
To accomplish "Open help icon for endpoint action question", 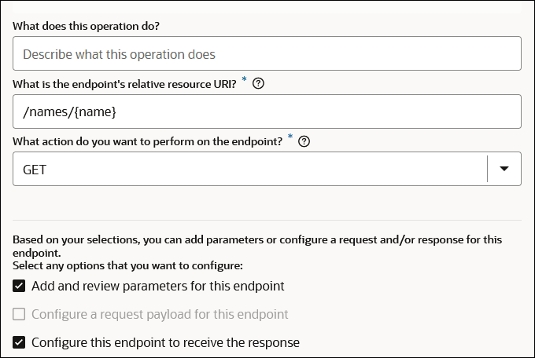I will click(x=304, y=141).
